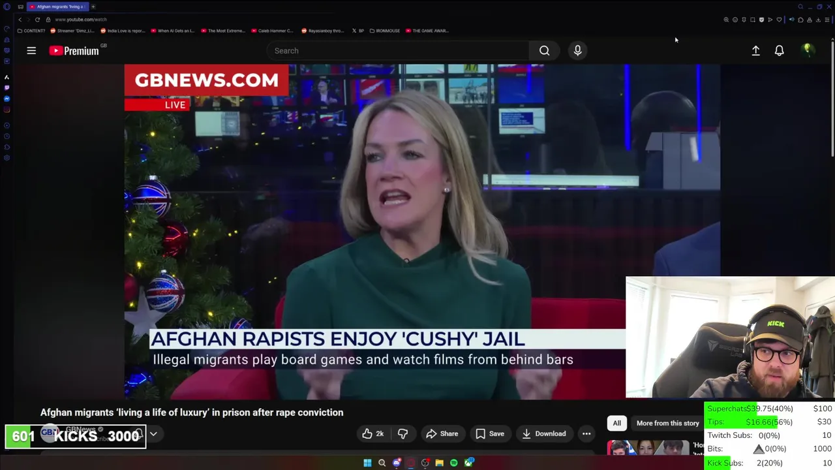
Task: Share the video
Action: (442, 433)
